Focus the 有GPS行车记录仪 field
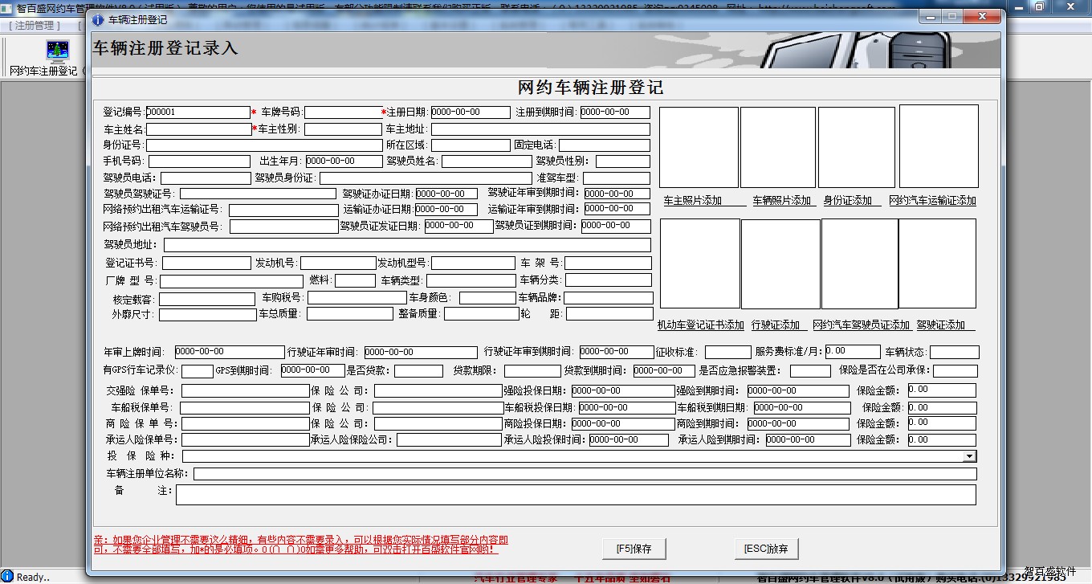 [x=198, y=371]
